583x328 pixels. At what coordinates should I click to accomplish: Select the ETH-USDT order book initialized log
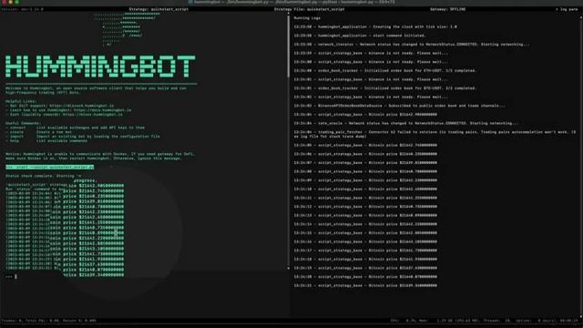pos(384,71)
